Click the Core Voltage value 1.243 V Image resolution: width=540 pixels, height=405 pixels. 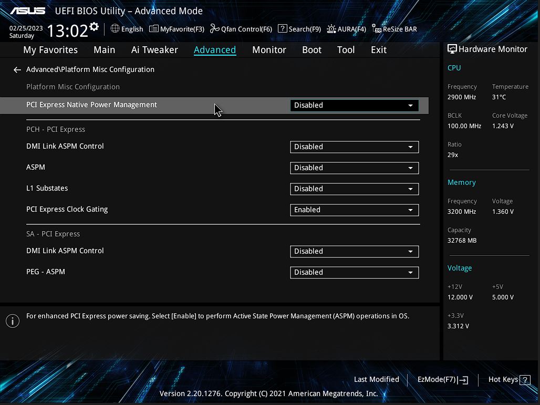[x=503, y=126]
